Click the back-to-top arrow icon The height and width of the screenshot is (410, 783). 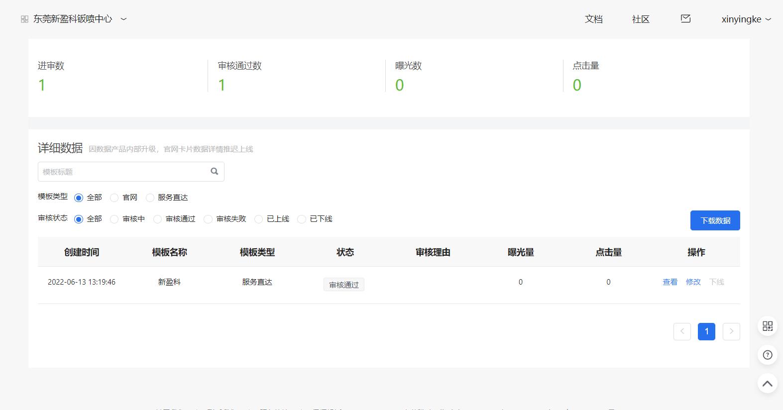(767, 384)
